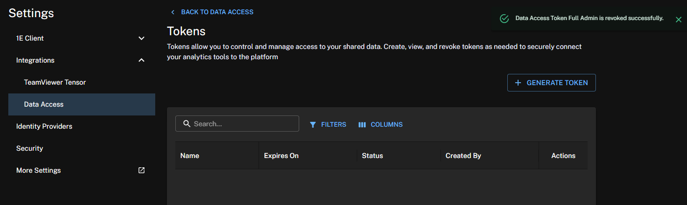Select Data Access in the sidebar
This screenshot has width=687, height=205.
[x=44, y=104]
